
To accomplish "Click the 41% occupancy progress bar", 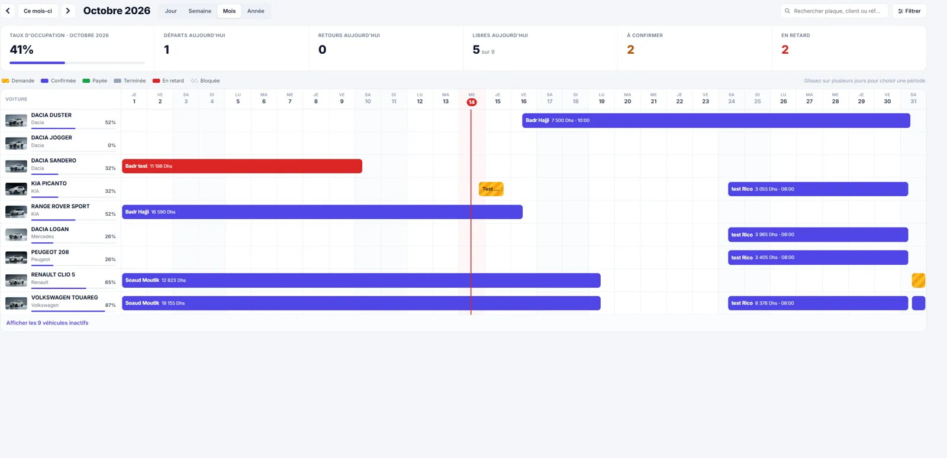I will [x=77, y=63].
